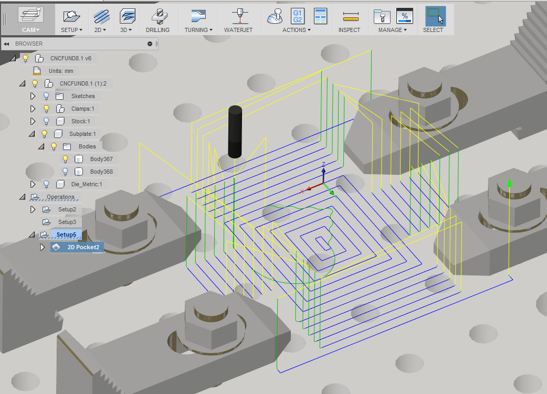Expand the Die_Metric:1 component
547x394 pixels.
[x=33, y=184]
